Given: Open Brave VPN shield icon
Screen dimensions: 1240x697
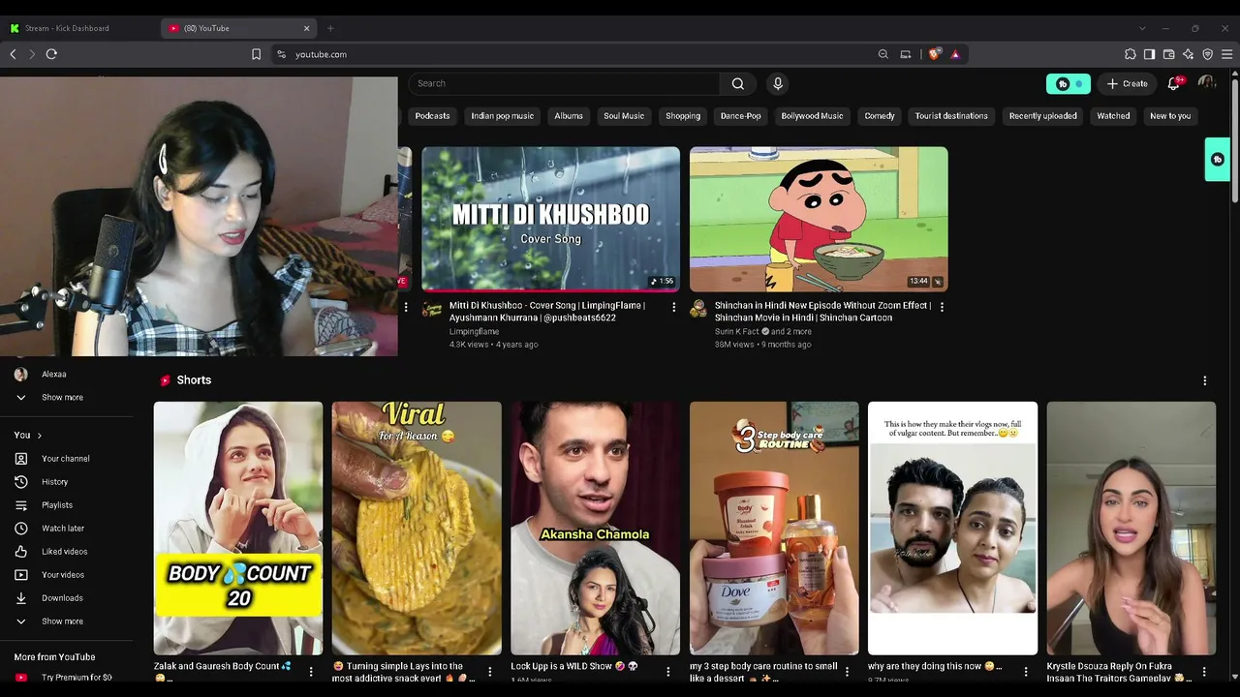Looking at the screenshot, I should point(1208,54).
